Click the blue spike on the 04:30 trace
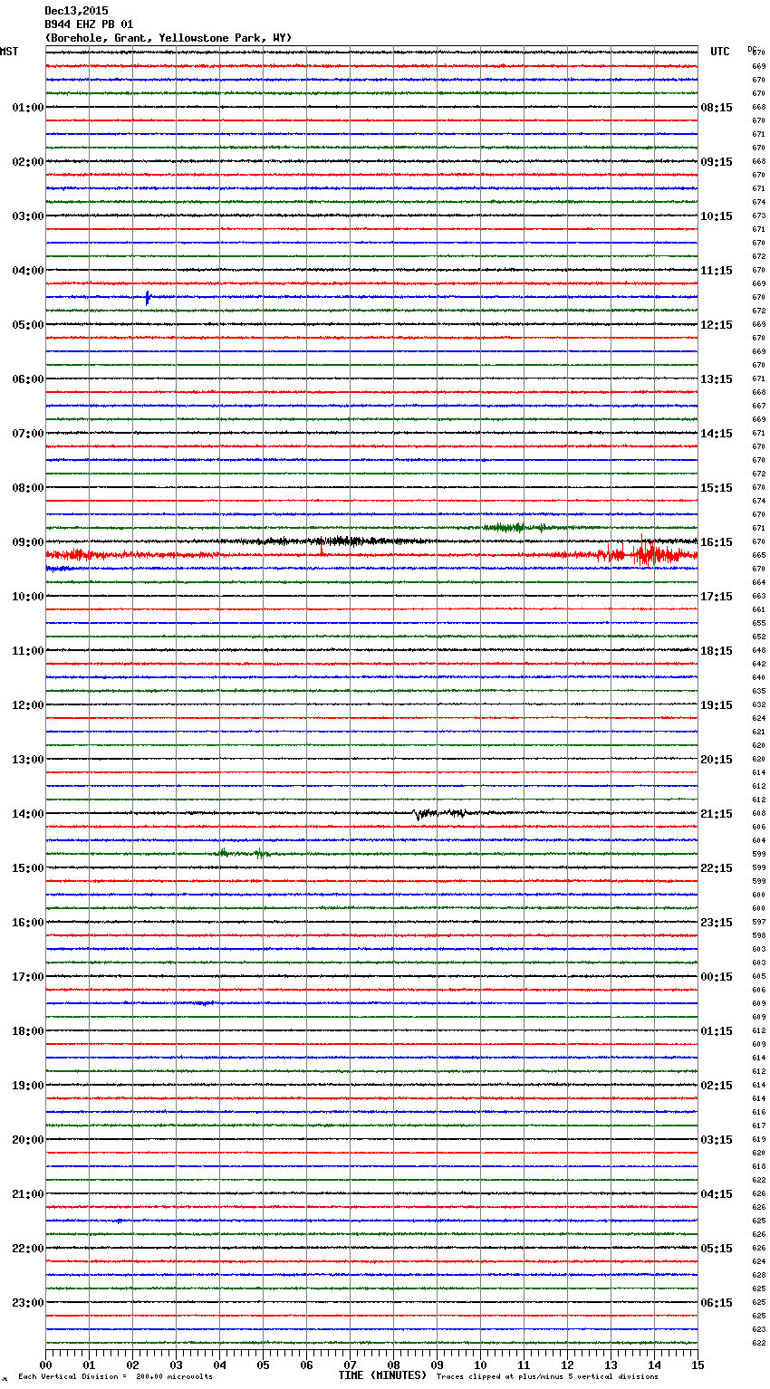 [148, 297]
